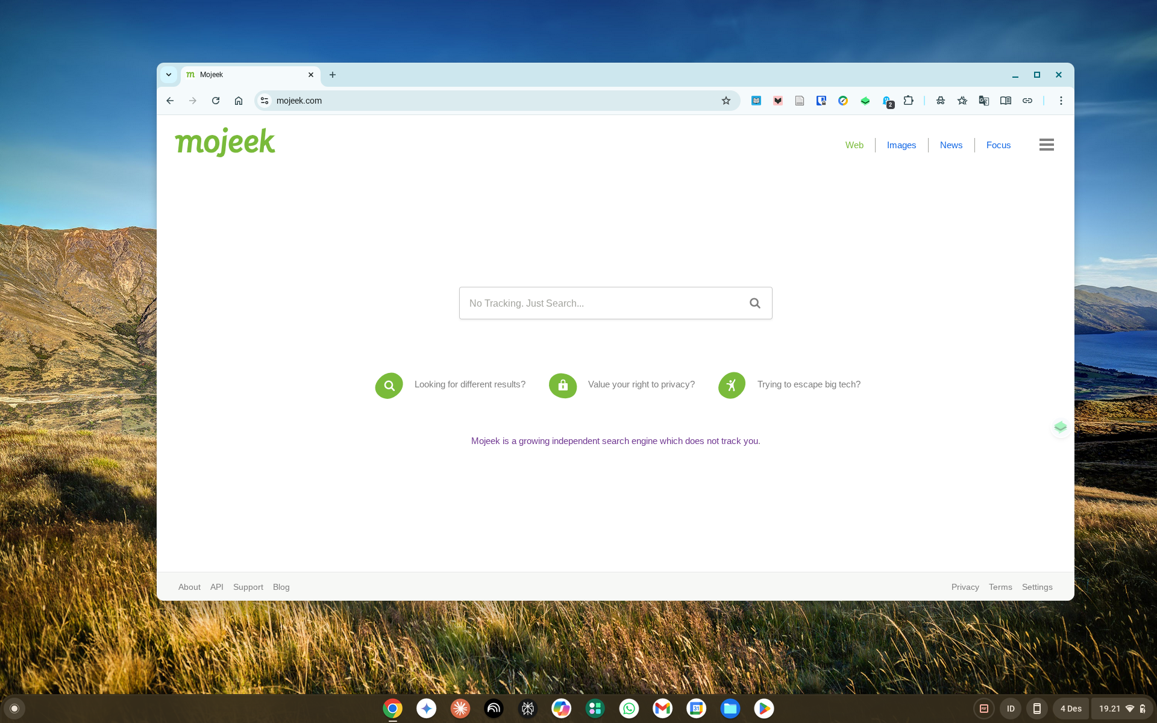Screen dimensions: 1157x723
Task: Click the green lock privacy icon
Action: click(x=562, y=385)
